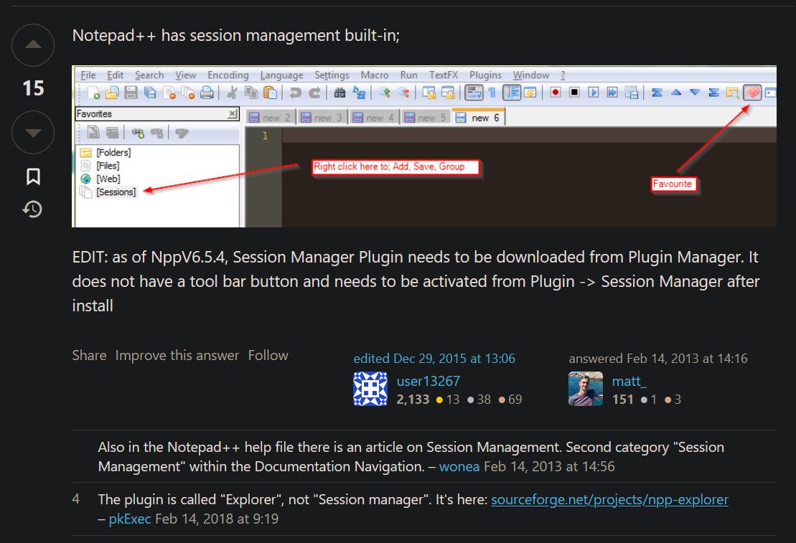
Task: Click the Undo arrow icon
Action: tap(296, 93)
